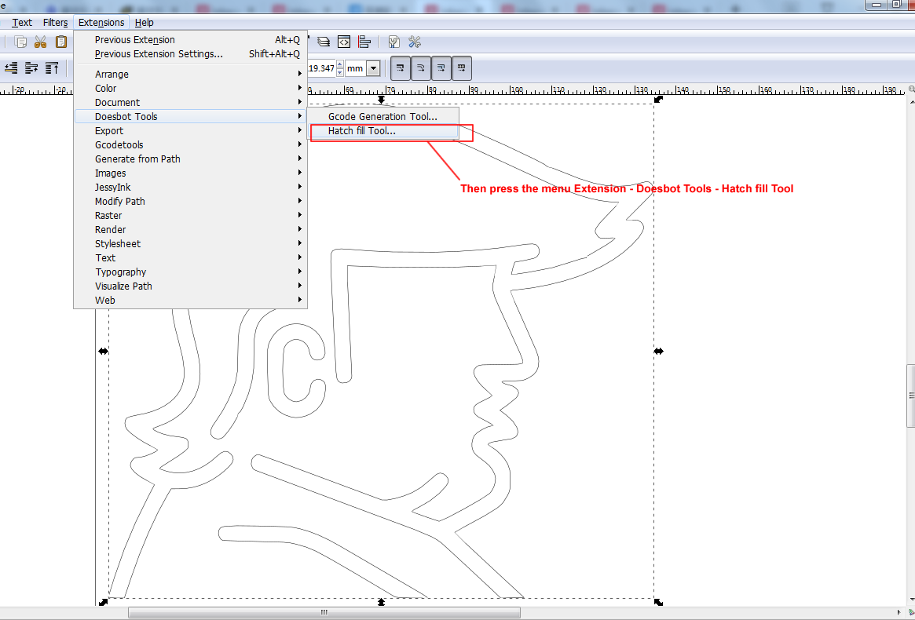The image size is (915, 620).
Task: Raise selection to top icon
Action: tap(52, 68)
